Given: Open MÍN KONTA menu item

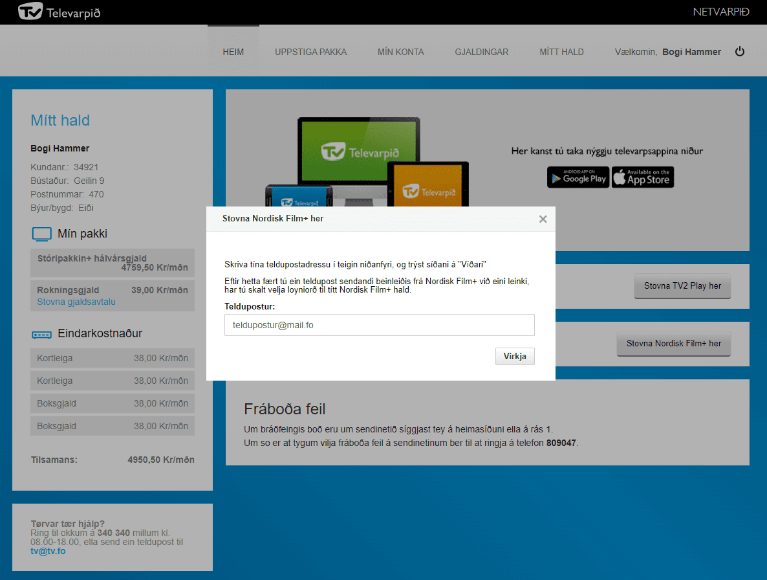Looking at the screenshot, I should point(400,52).
